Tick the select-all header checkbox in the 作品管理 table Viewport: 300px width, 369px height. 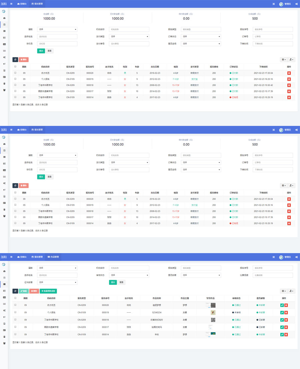click(15, 298)
